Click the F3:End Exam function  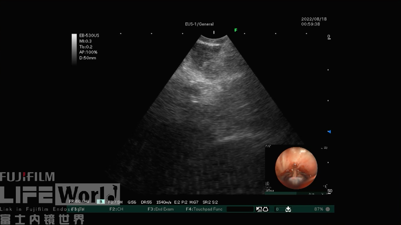point(160,209)
